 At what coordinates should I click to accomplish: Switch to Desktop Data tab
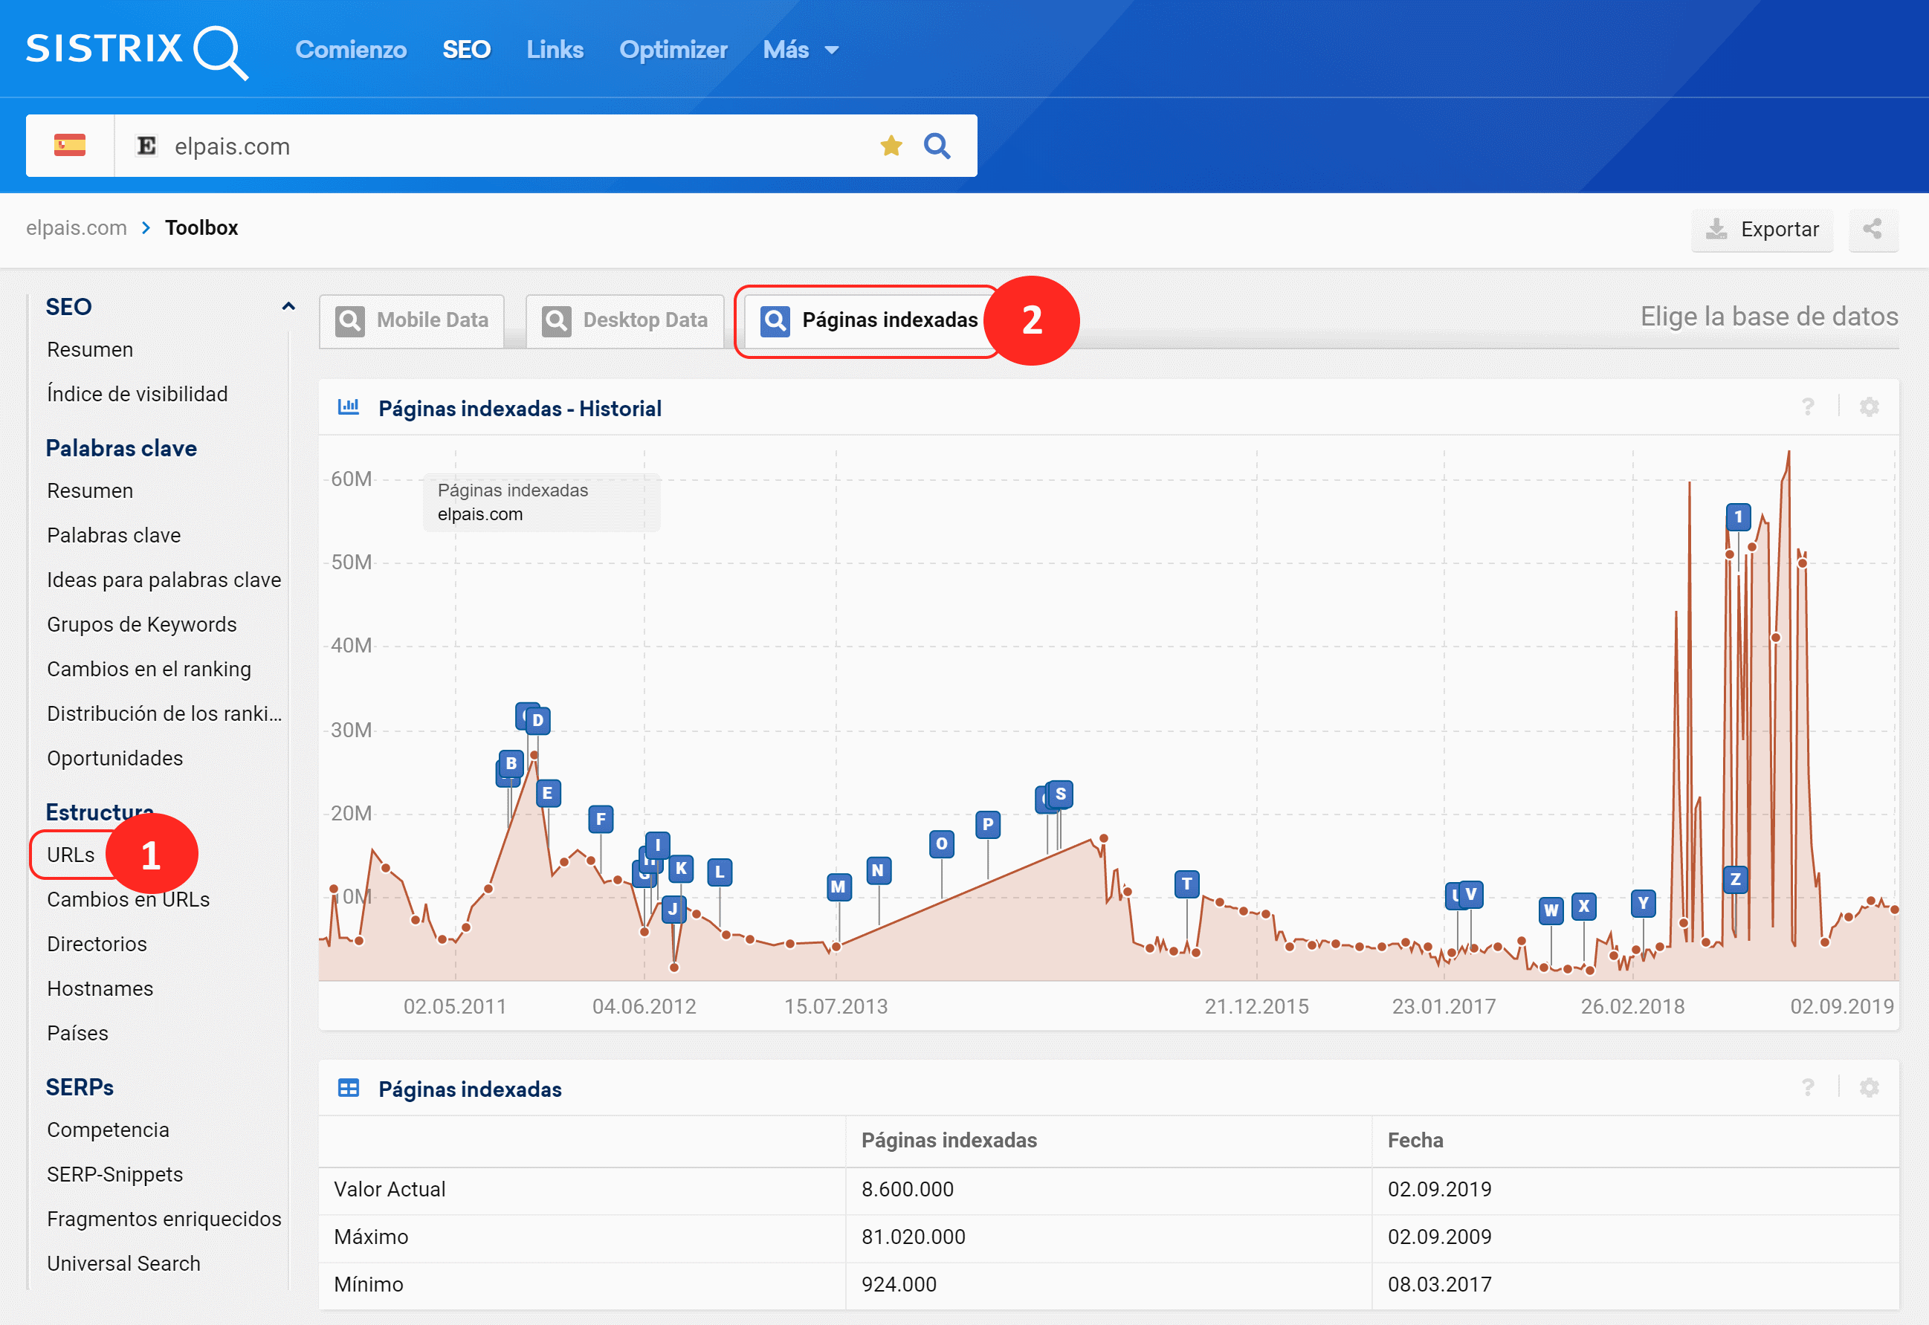(x=625, y=320)
